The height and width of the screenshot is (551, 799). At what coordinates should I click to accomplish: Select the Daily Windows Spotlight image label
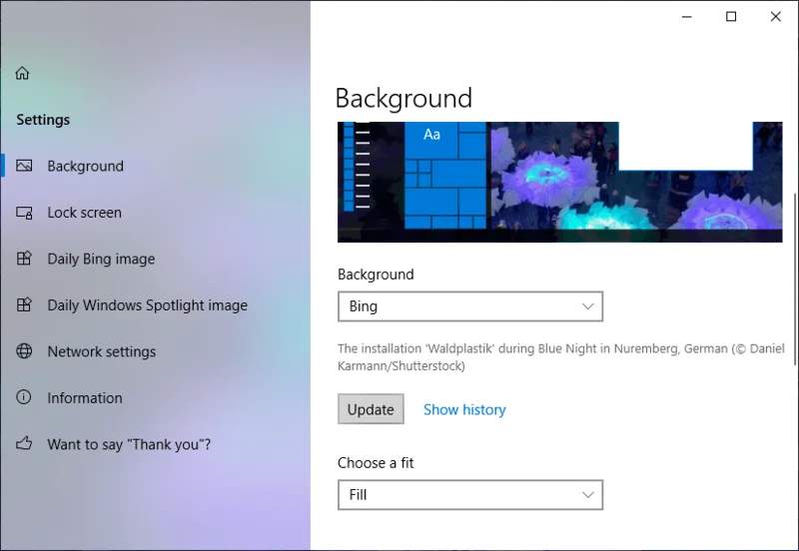pos(147,305)
